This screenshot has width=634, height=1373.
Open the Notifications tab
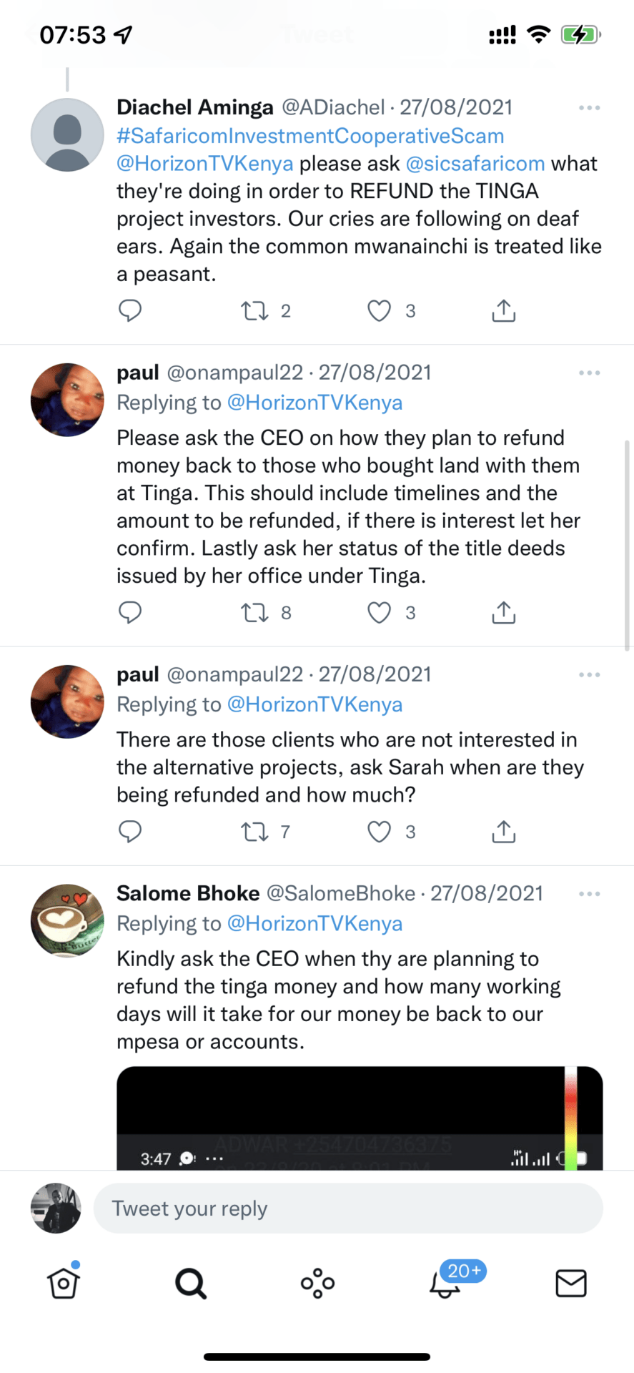[445, 1284]
